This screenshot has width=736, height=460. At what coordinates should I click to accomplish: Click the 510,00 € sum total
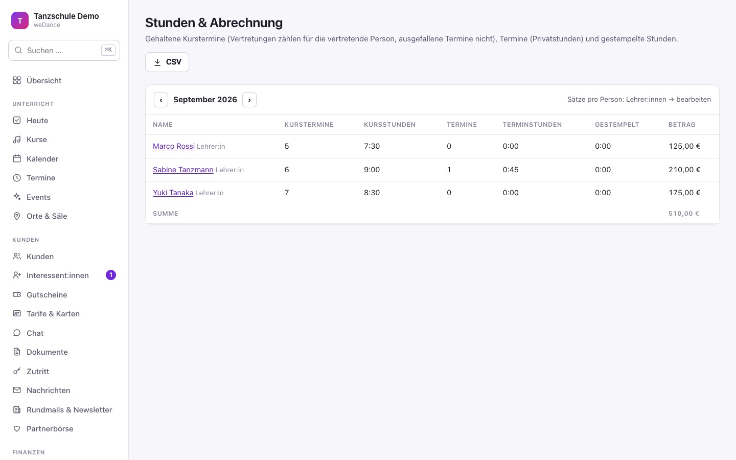pos(684,214)
